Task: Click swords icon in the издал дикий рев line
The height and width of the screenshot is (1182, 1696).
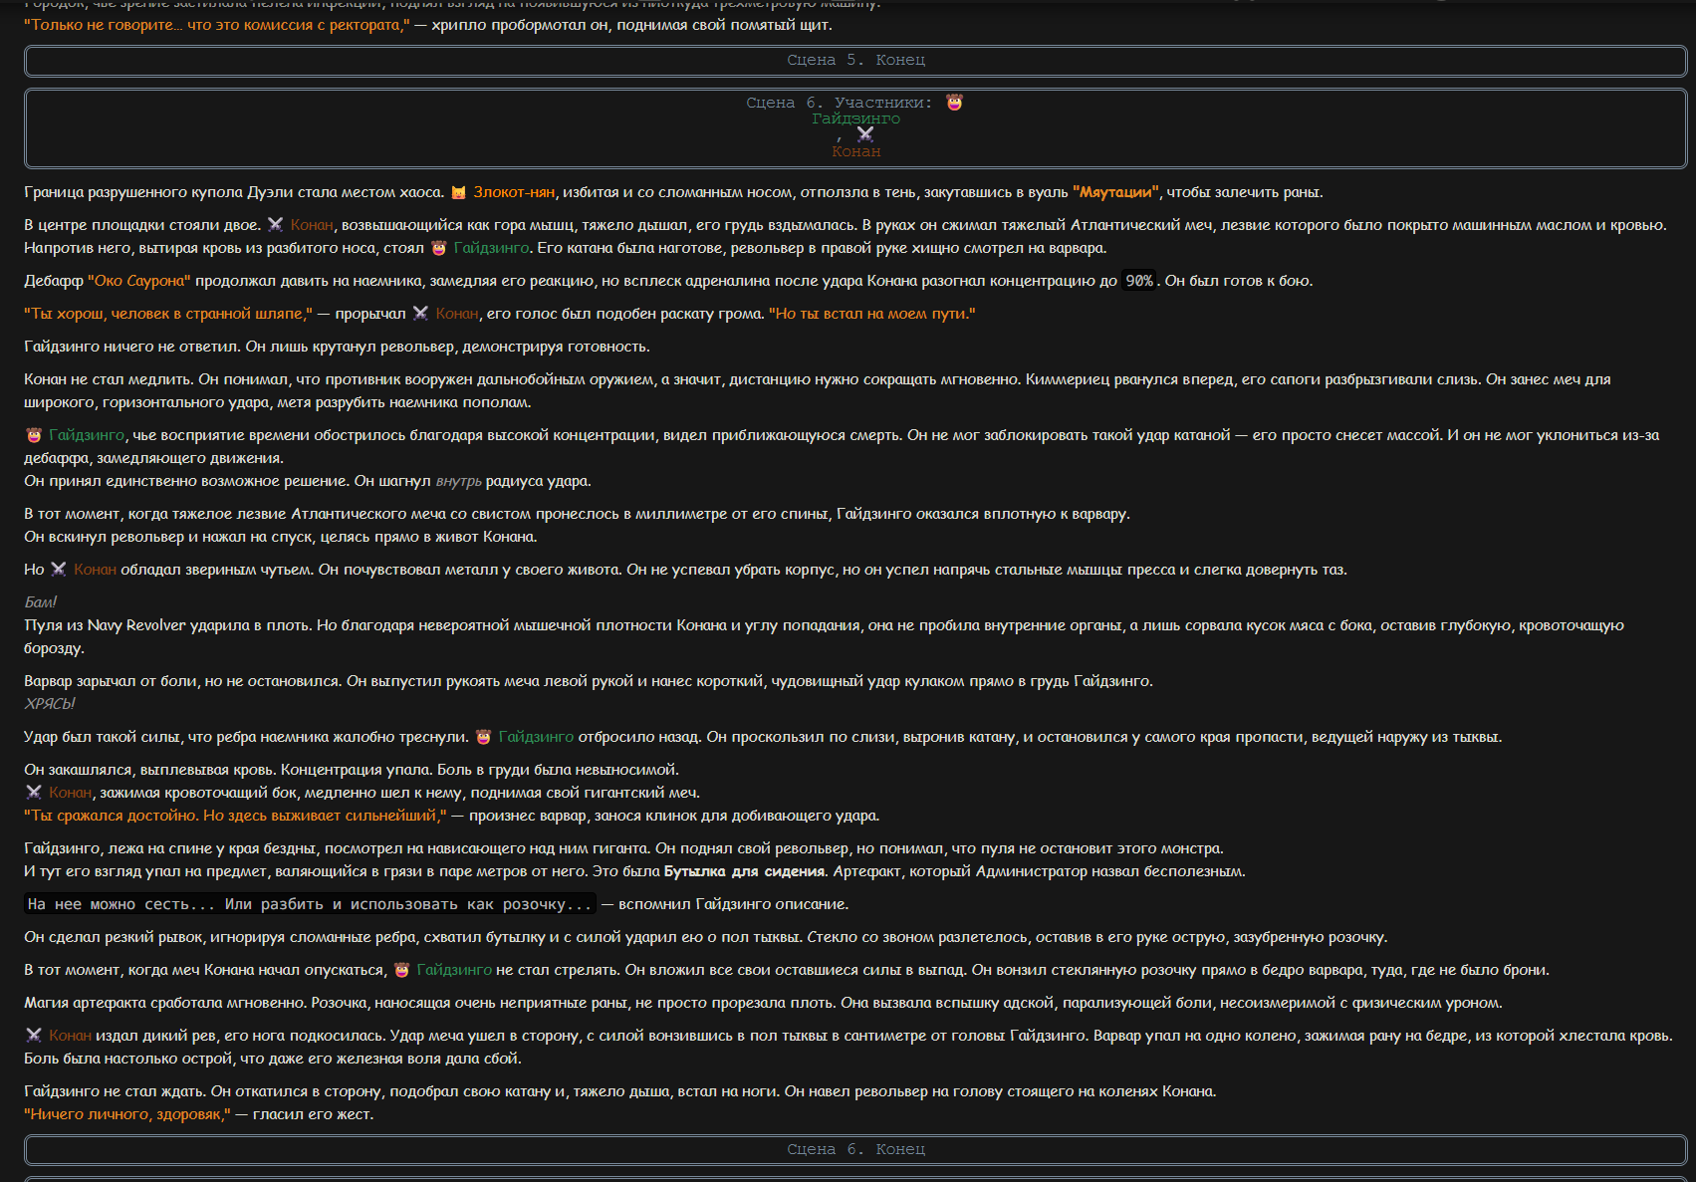Action: click(34, 1036)
